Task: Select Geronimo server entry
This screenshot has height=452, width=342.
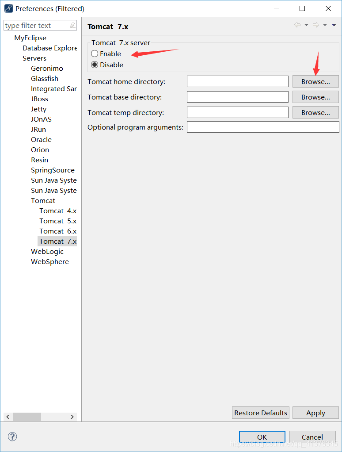Action: (x=47, y=68)
